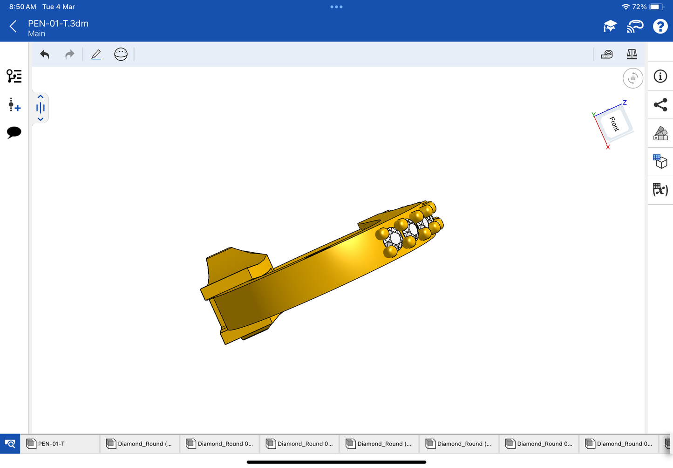Open the Share panel icon
This screenshot has height=468, width=673.
click(660, 105)
